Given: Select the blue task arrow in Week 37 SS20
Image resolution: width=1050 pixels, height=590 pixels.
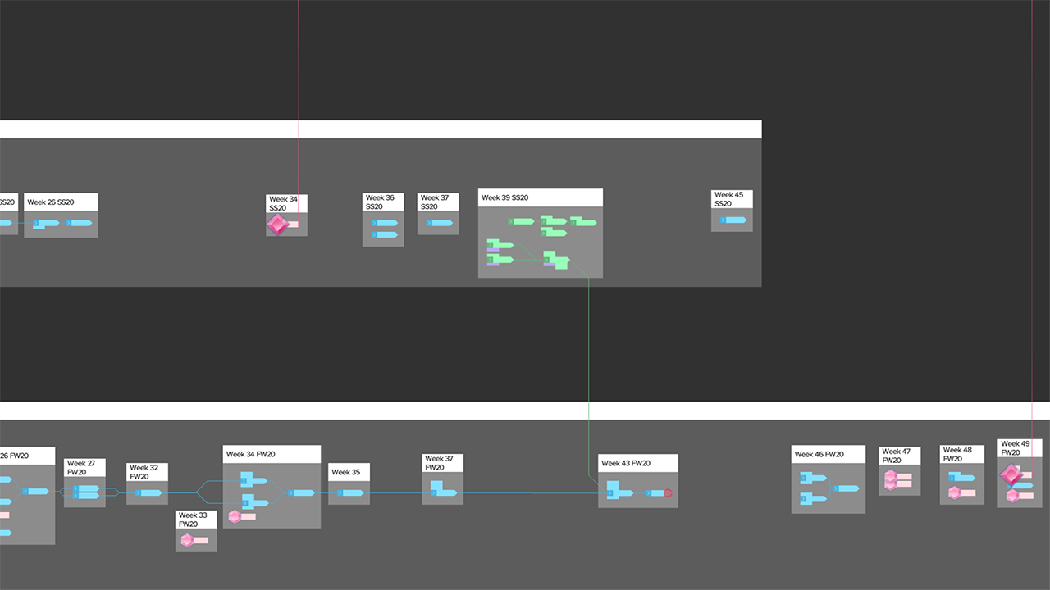Looking at the screenshot, I should 440,223.
